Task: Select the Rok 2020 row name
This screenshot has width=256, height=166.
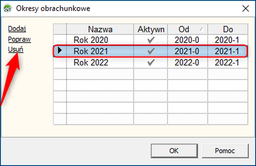Action: (x=91, y=40)
